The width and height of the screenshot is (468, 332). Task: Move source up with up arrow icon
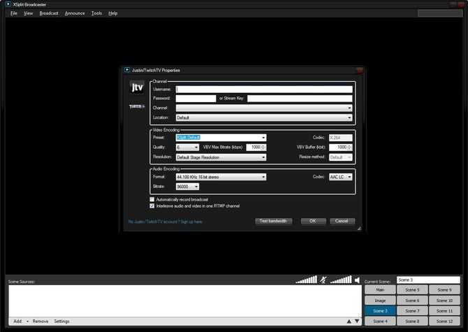tap(349, 322)
